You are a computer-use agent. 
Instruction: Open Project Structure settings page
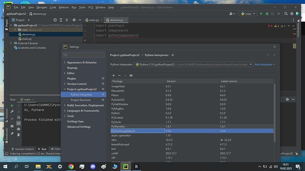point(80,100)
